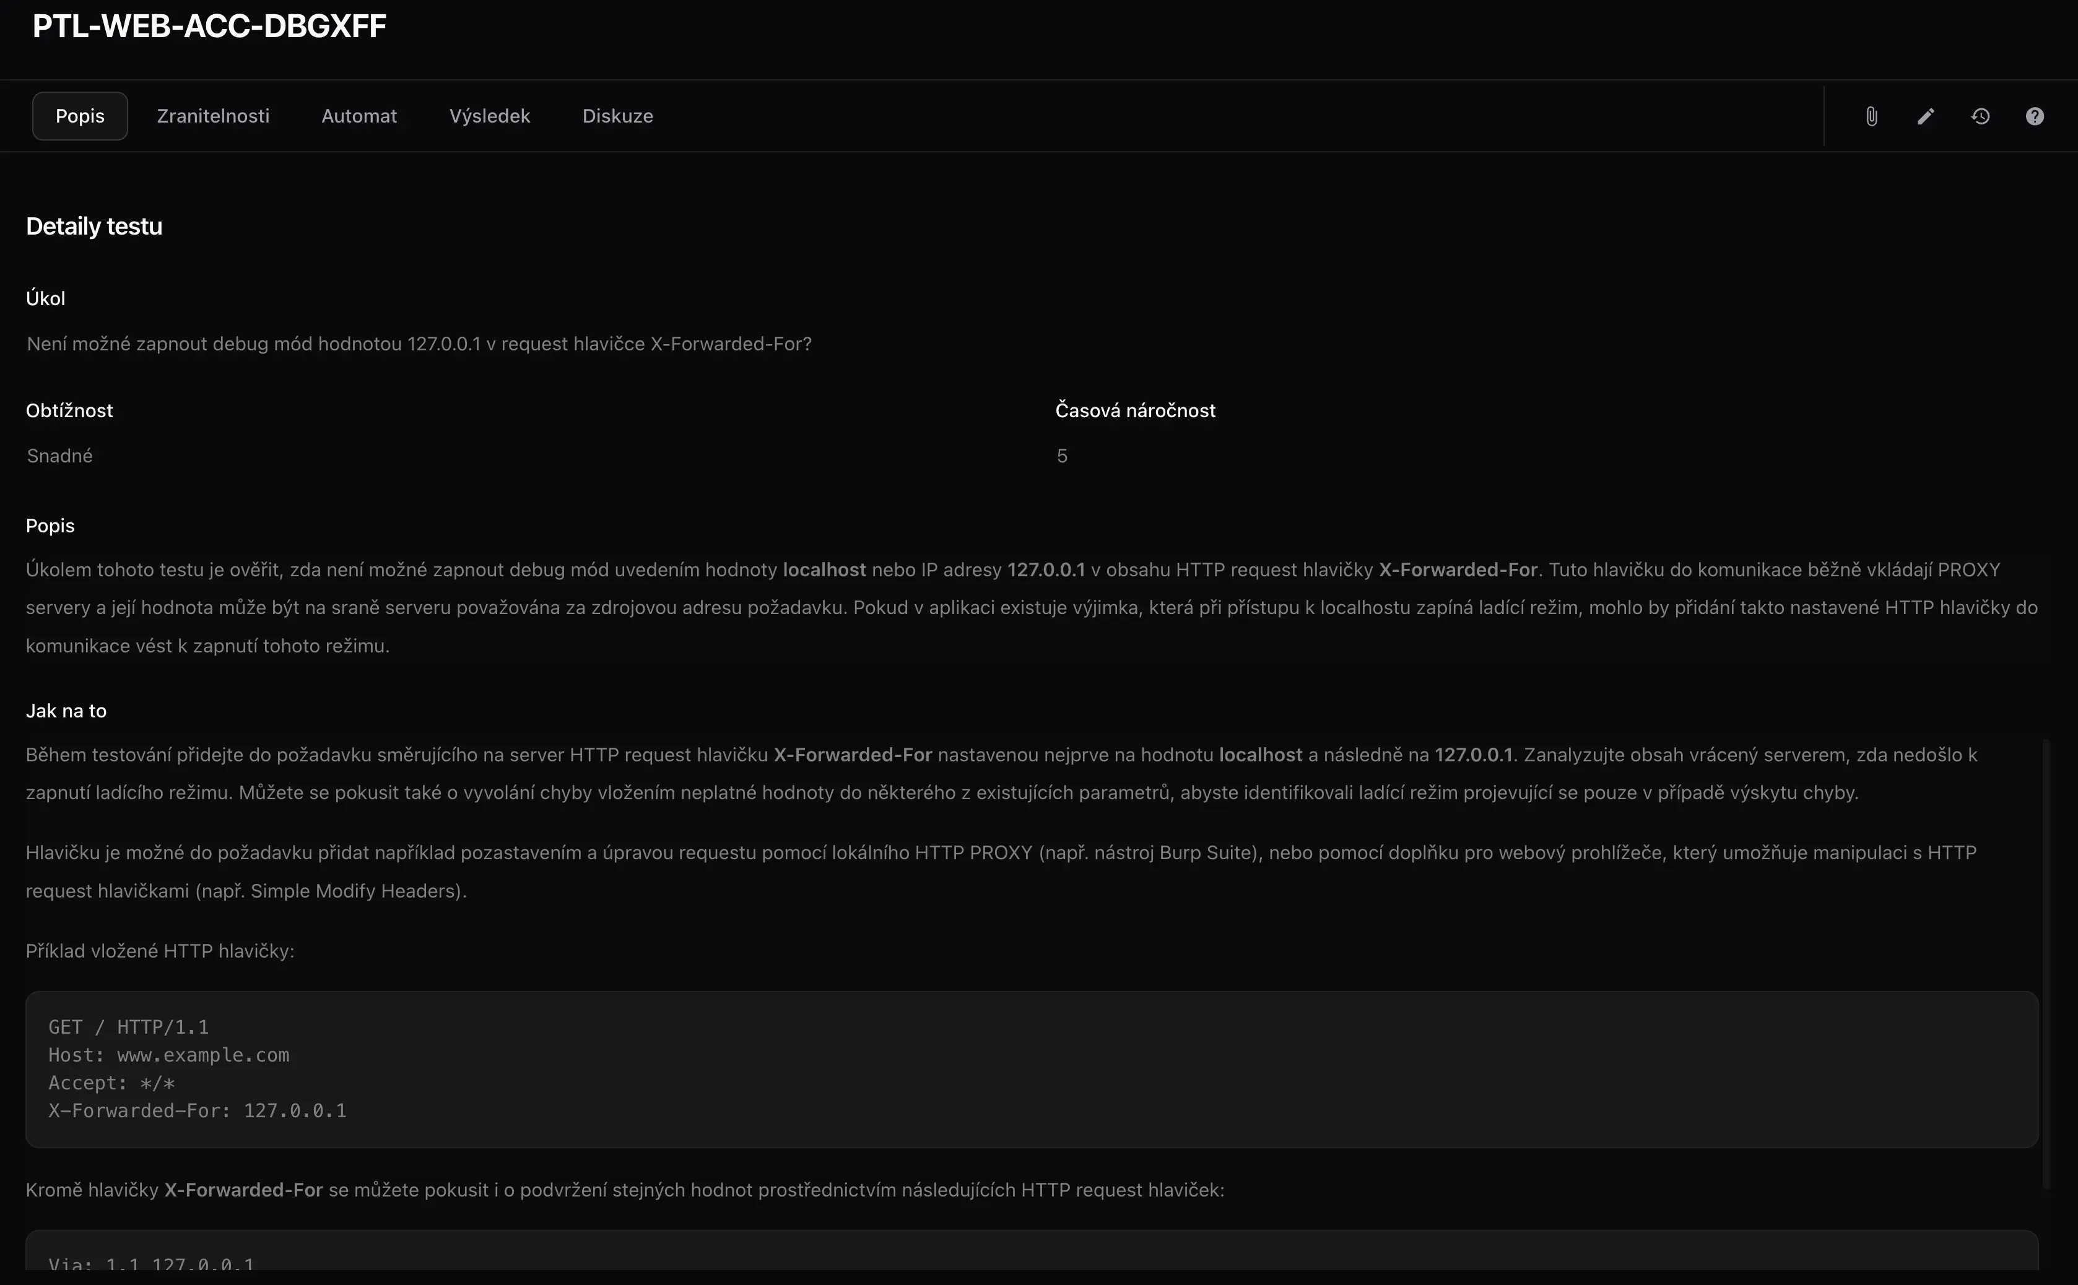Click the Časová náročnost label
2078x1285 pixels.
pos(1136,410)
